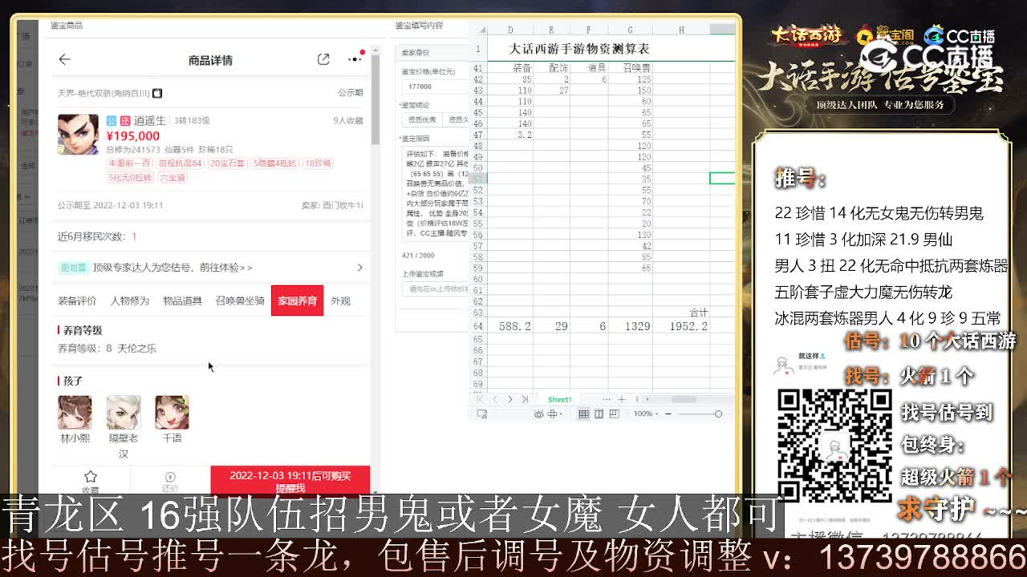
Task: Click the 9人收藏 text
Action: [348, 120]
